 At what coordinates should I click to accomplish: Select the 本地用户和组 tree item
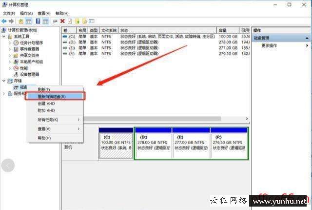tap(28, 62)
